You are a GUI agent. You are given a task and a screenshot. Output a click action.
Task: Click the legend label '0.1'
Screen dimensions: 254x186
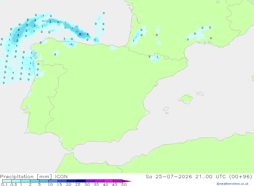point(4,184)
